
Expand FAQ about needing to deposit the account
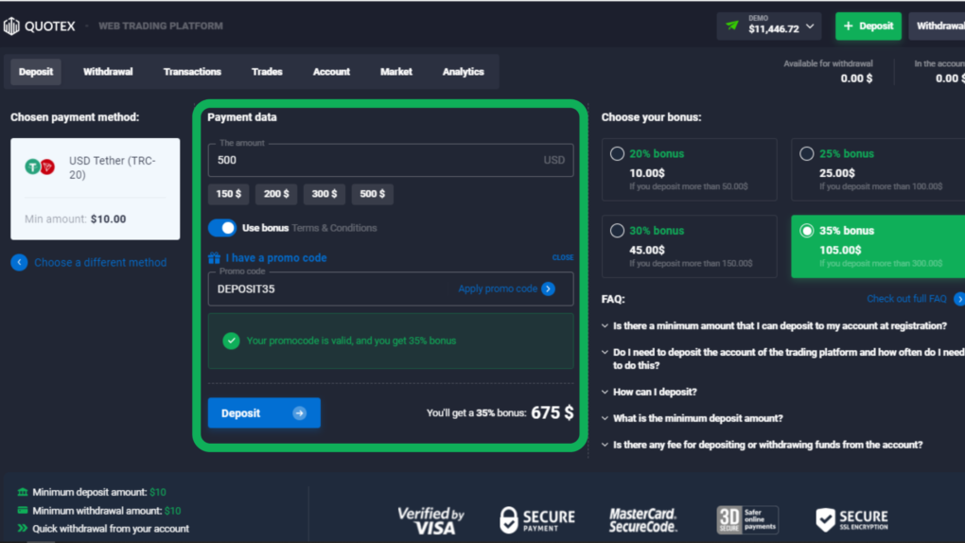point(782,359)
